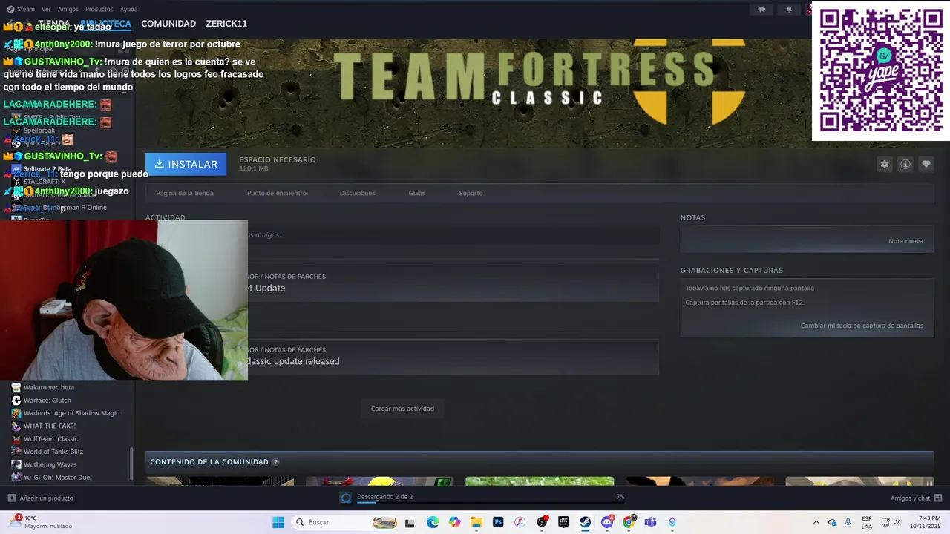950x534 pixels.
Task: Click Yu-Gi-Oh! Master Duel game icon
Action: tap(16, 478)
